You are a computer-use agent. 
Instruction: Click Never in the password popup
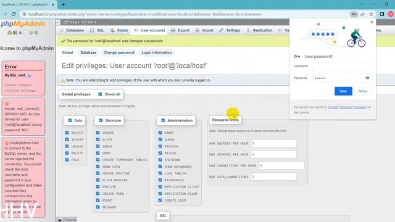(363, 91)
